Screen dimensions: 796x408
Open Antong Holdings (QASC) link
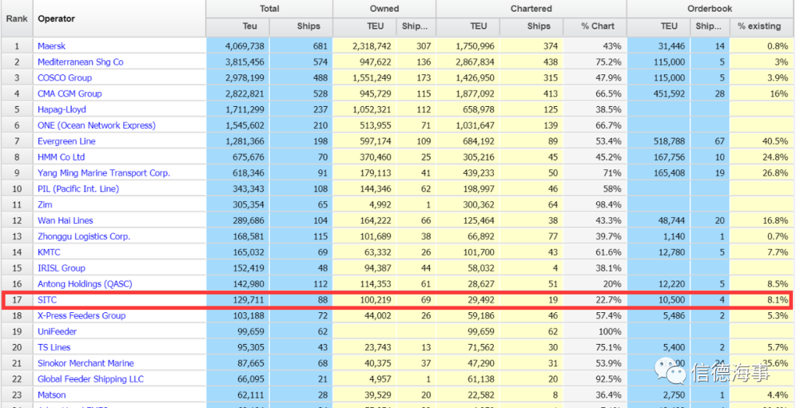coord(85,284)
